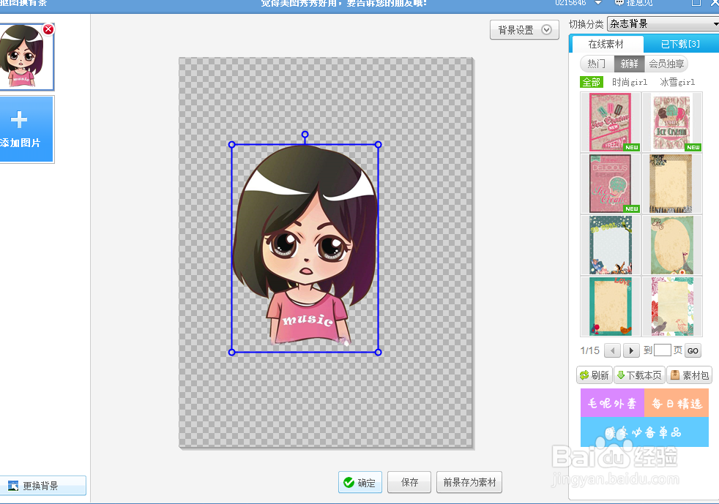
Task: Pick the teal dotted white frame background
Action: 611,245
